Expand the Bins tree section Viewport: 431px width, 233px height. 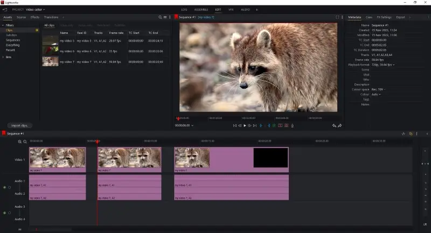(3, 57)
